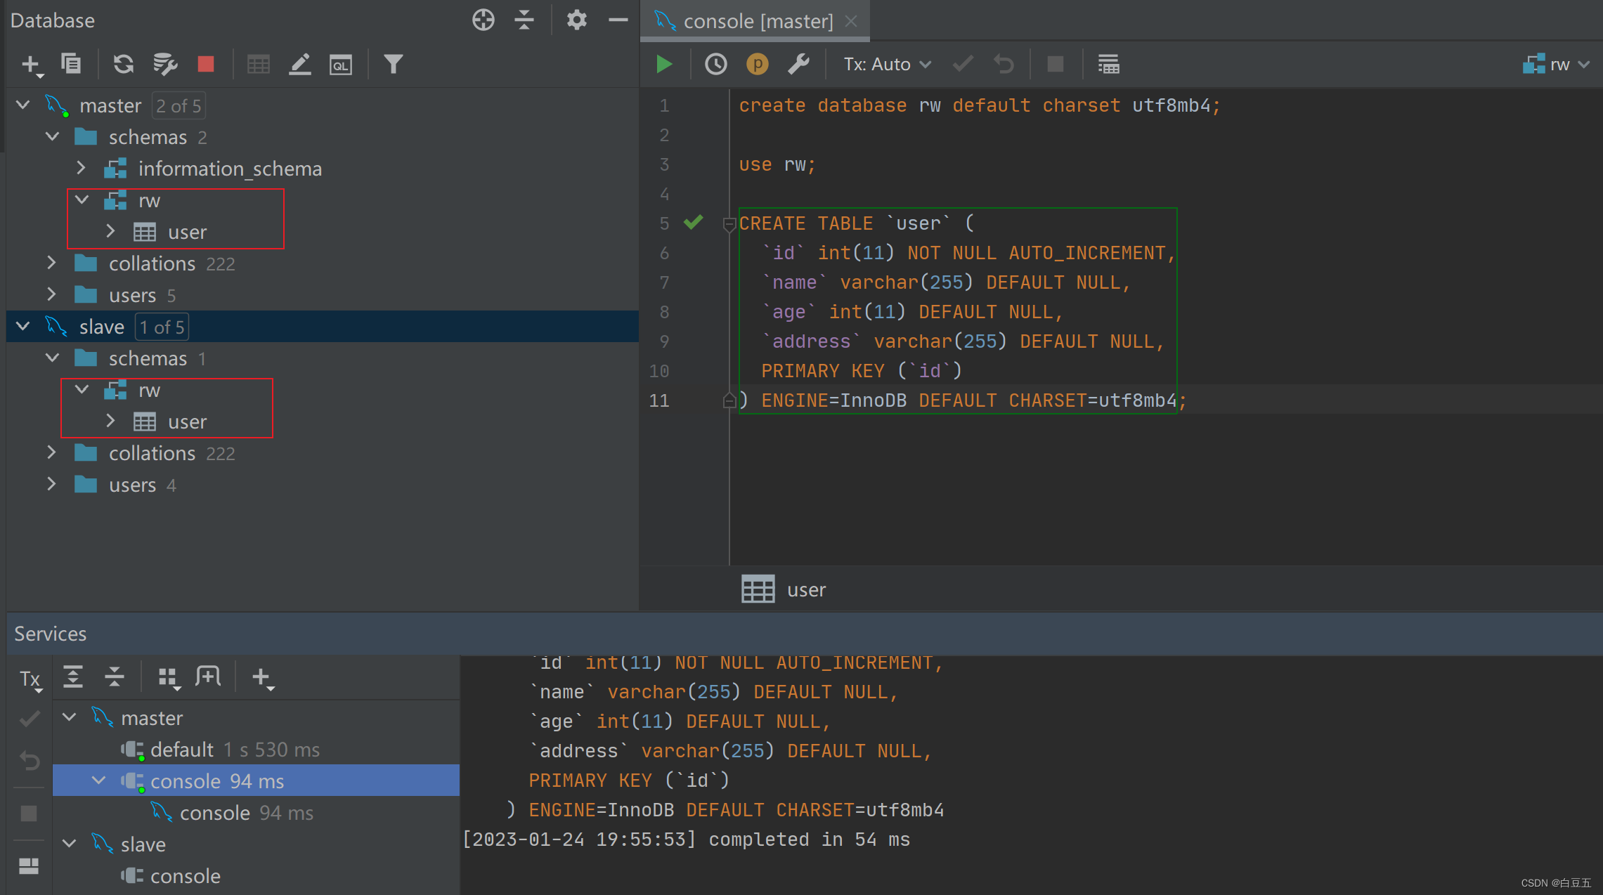Viewport: 1603px width, 895px height.
Task: Click the In-Editor Results table icon
Action: (x=1108, y=64)
